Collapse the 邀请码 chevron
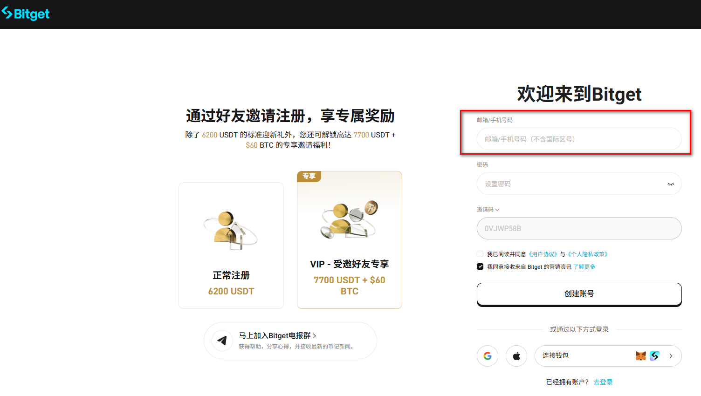The image size is (701, 396). [x=497, y=210]
